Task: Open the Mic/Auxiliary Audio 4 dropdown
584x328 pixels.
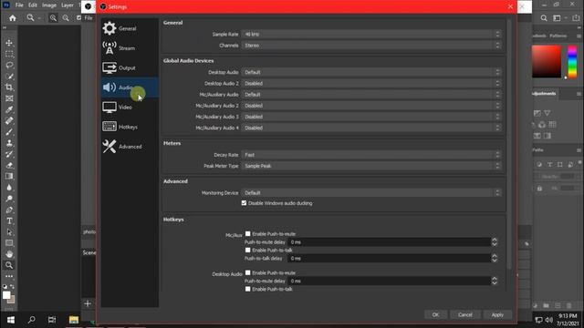Action: point(371,128)
